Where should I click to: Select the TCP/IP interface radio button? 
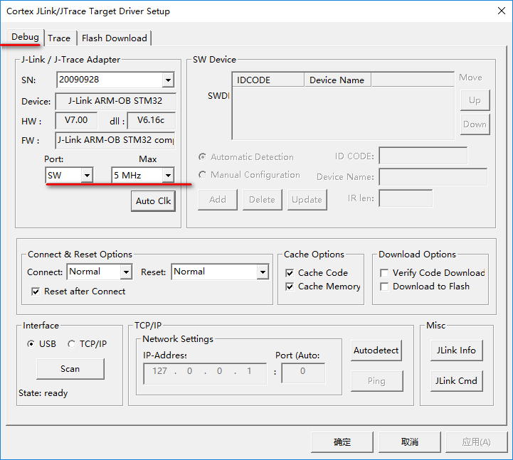[71, 344]
